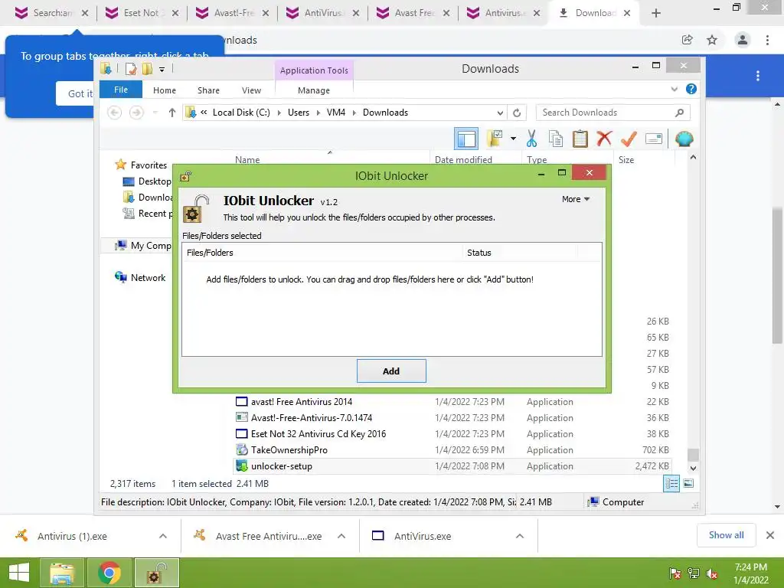Click the folder options toolbar icon
Viewport: 784px width, 588px height.
pyautogui.click(x=495, y=139)
